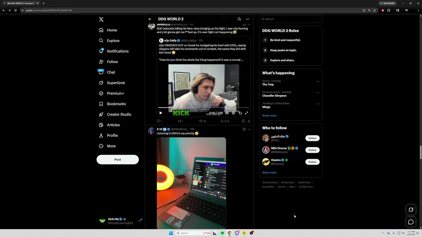Image resolution: width=422 pixels, height=237 pixels.
Task: Open the floating messages chat button
Action: coord(411,222)
